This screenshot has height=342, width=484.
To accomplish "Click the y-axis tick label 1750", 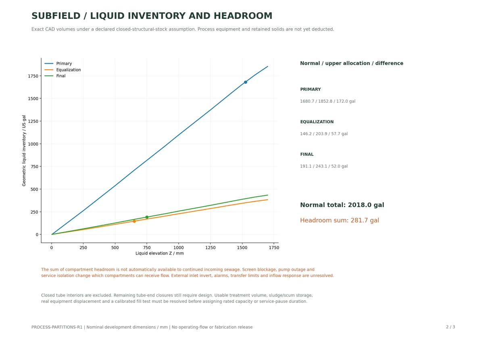I will point(33,76).
